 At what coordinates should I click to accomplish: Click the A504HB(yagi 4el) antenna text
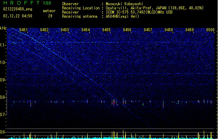122,16
